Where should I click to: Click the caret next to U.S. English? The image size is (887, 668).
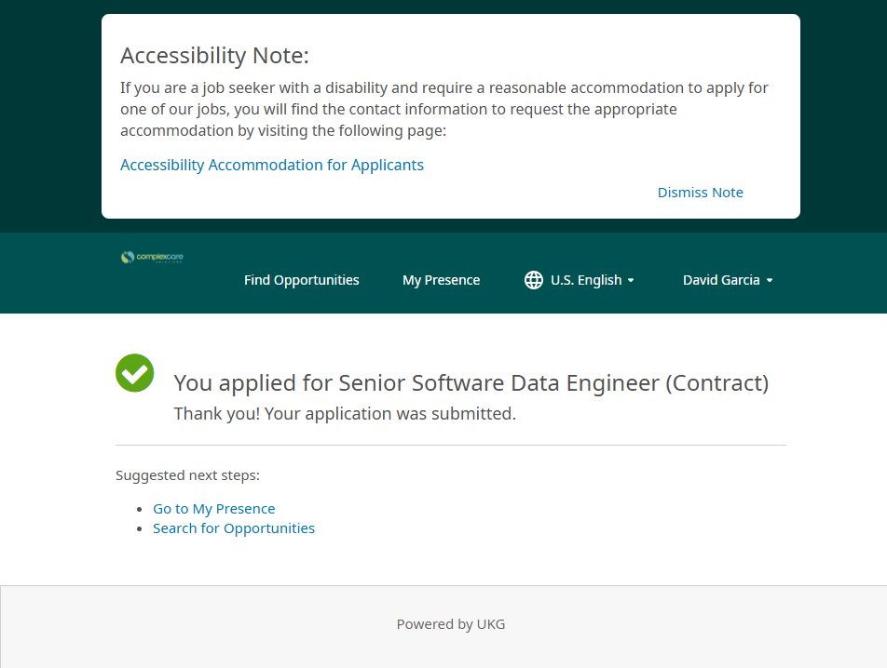click(631, 281)
